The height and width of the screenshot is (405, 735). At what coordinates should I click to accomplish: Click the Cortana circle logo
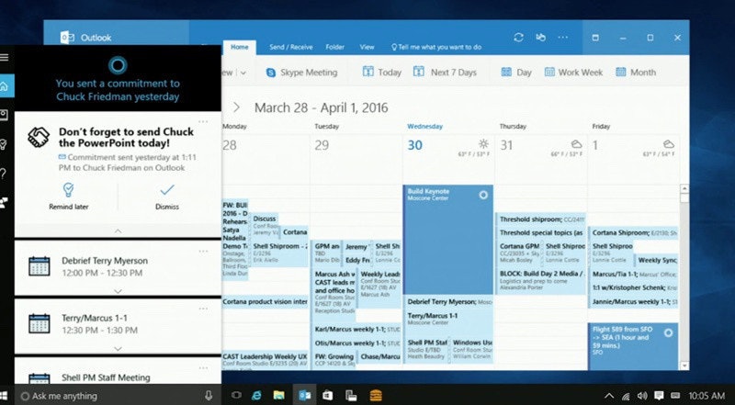118,65
